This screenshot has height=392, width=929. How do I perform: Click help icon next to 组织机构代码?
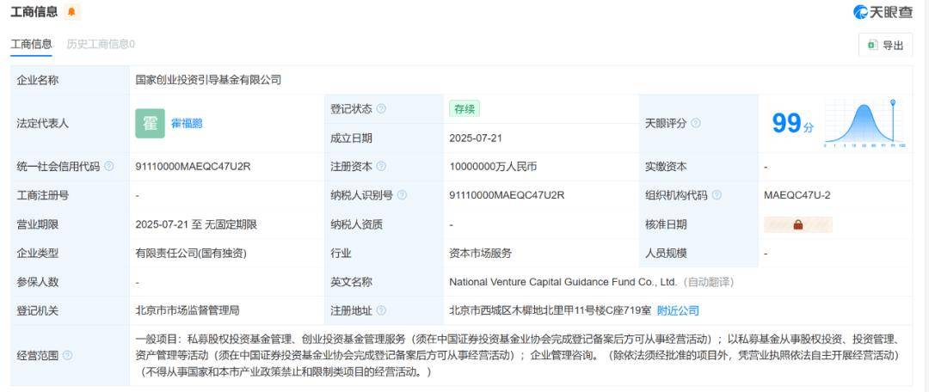[x=717, y=195]
